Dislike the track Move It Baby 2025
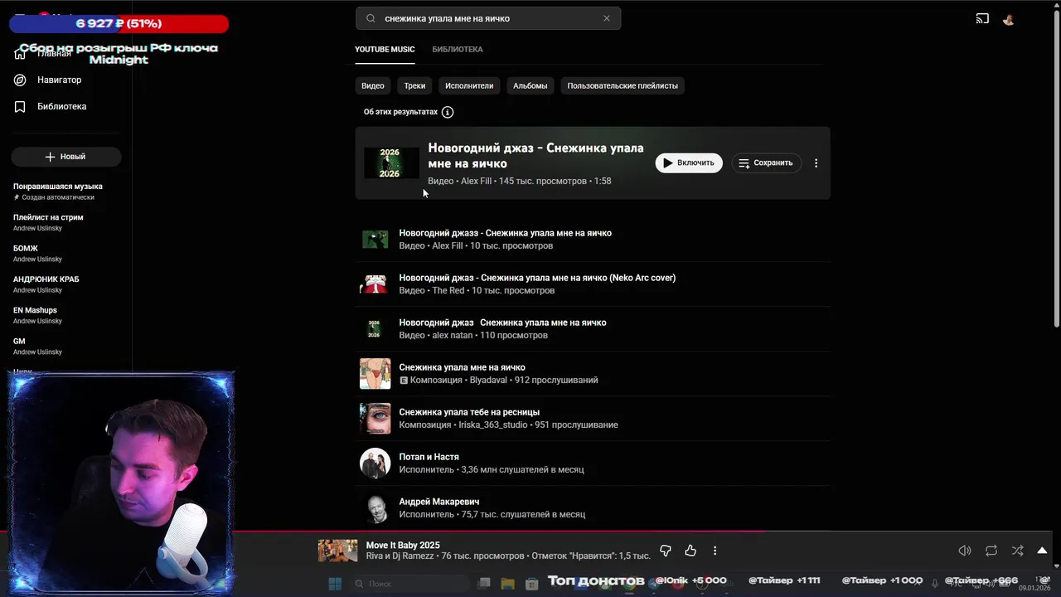Screen dimensions: 1061x597 [665, 551]
